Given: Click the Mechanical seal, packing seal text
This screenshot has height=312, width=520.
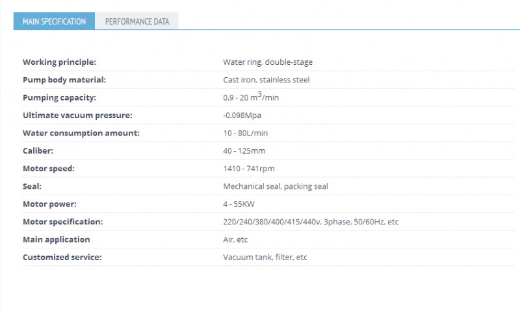Looking at the screenshot, I should click(x=276, y=186).
